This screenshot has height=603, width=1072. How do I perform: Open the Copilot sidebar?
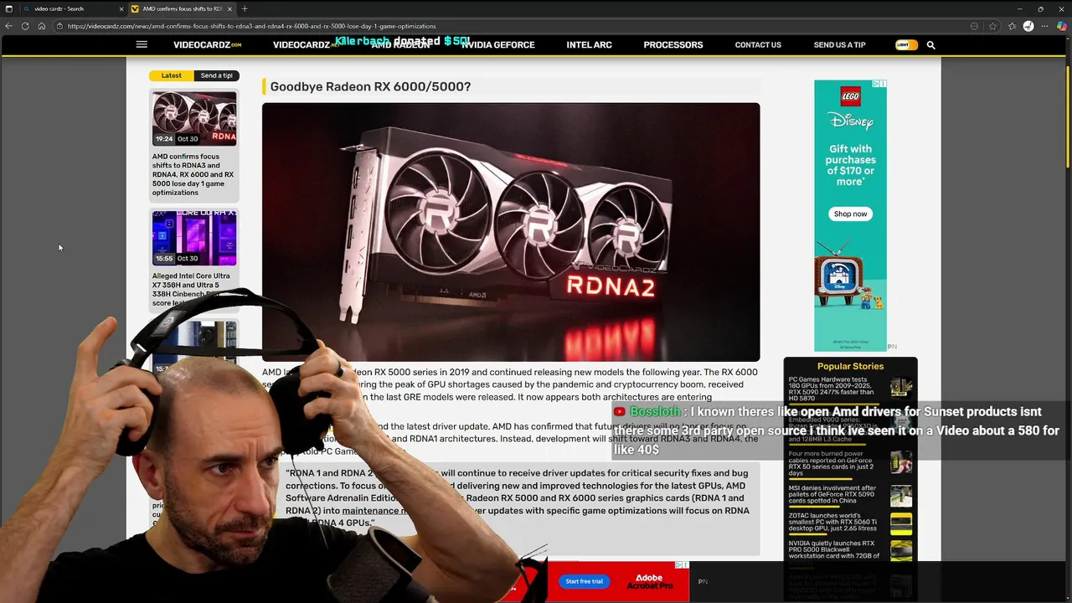coord(1062,26)
